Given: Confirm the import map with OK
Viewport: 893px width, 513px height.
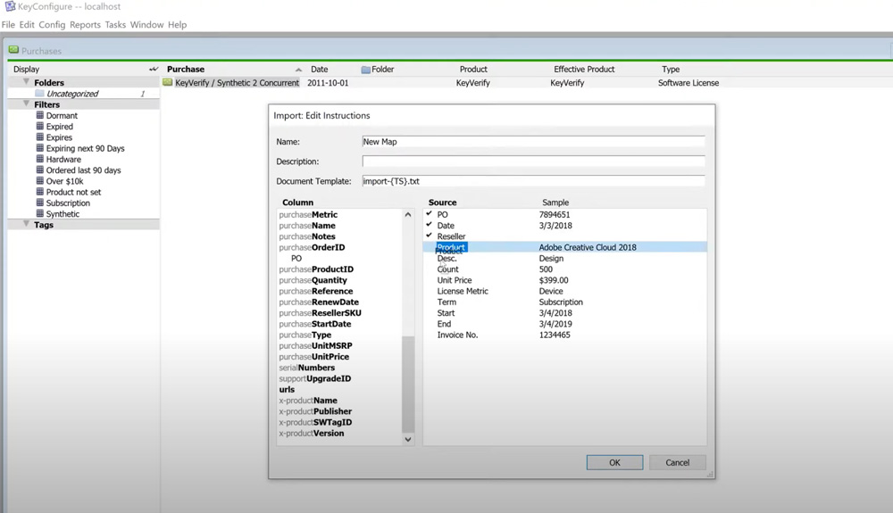Looking at the screenshot, I should pyautogui.click(x=614, y=462).
